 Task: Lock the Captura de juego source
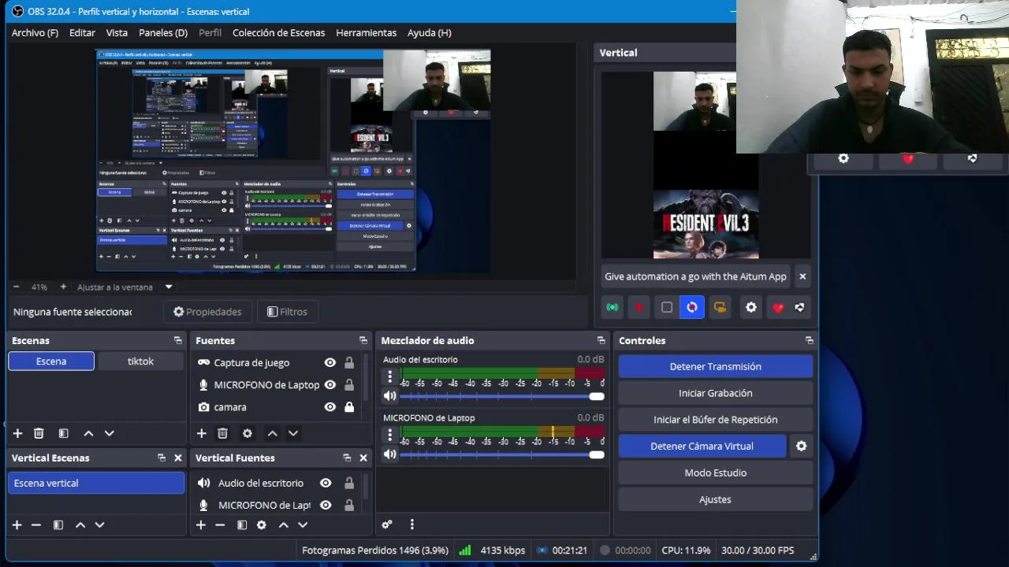tap(349, 362)
